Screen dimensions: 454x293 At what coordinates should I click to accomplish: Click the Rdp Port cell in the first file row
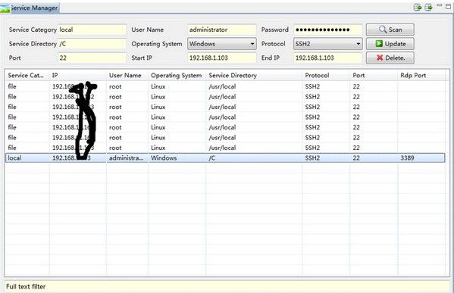(421, 86)
